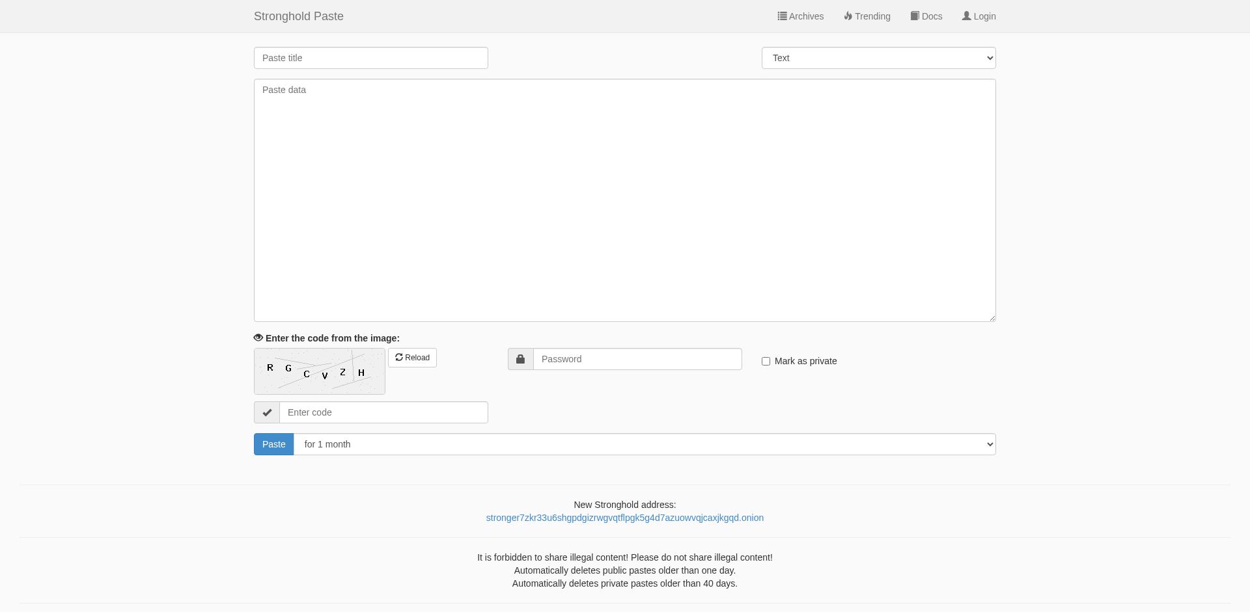This screenshot has height=612, width=1250.
Task: Click the eye icon above captcha
Action: click(x=258, y=338)
